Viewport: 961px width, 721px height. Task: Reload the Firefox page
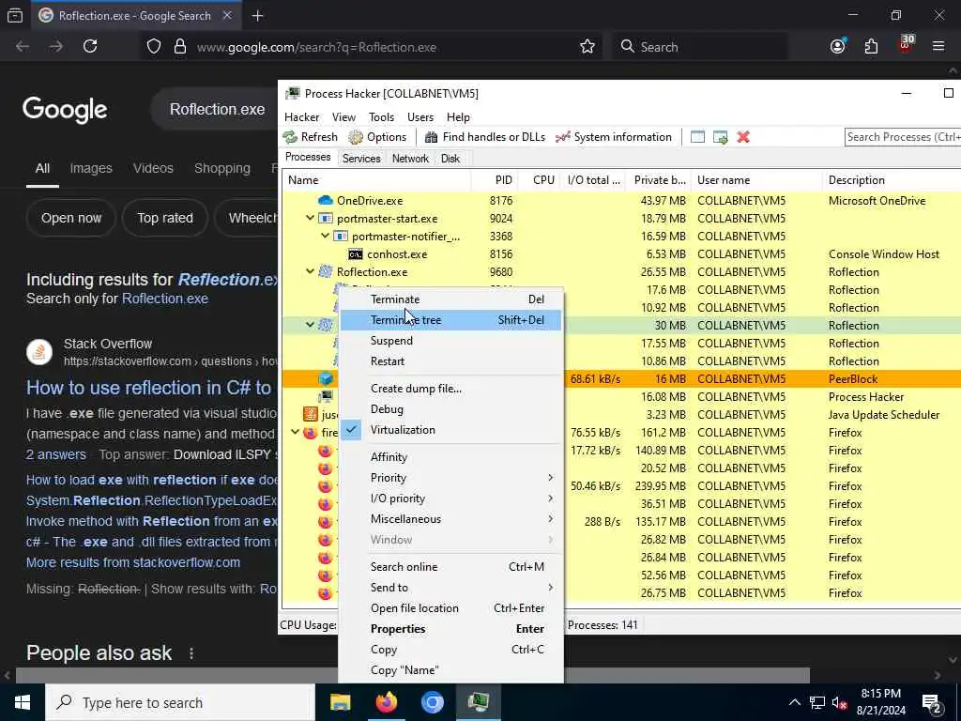(90, 47)
